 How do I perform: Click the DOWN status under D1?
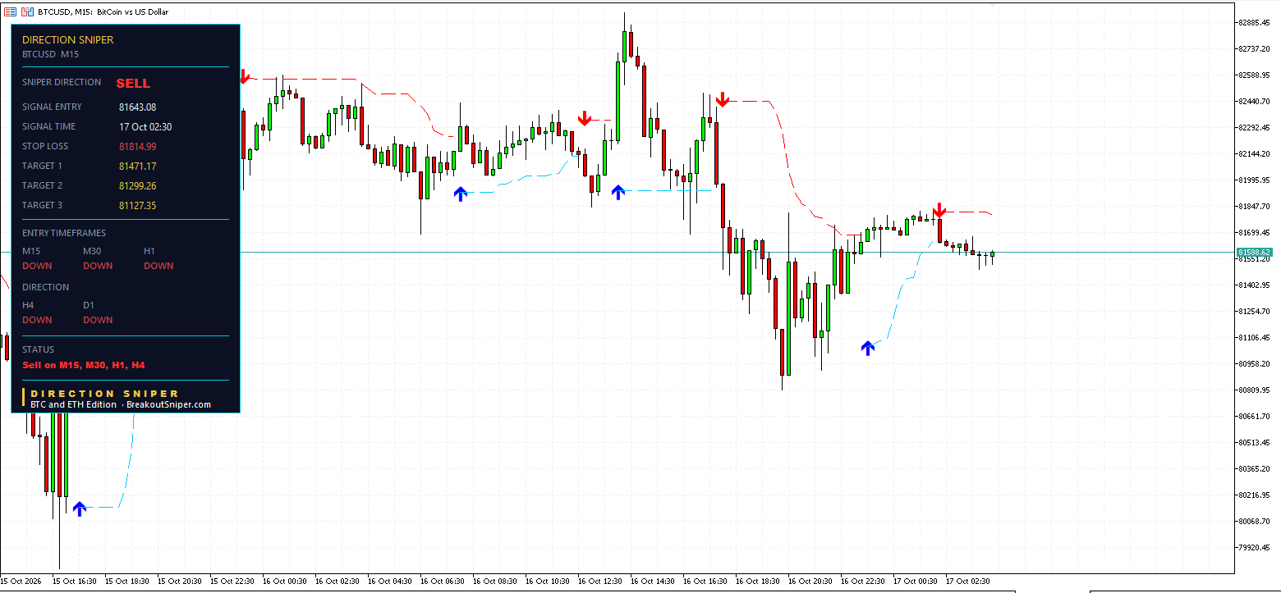(x=98, y=320)
